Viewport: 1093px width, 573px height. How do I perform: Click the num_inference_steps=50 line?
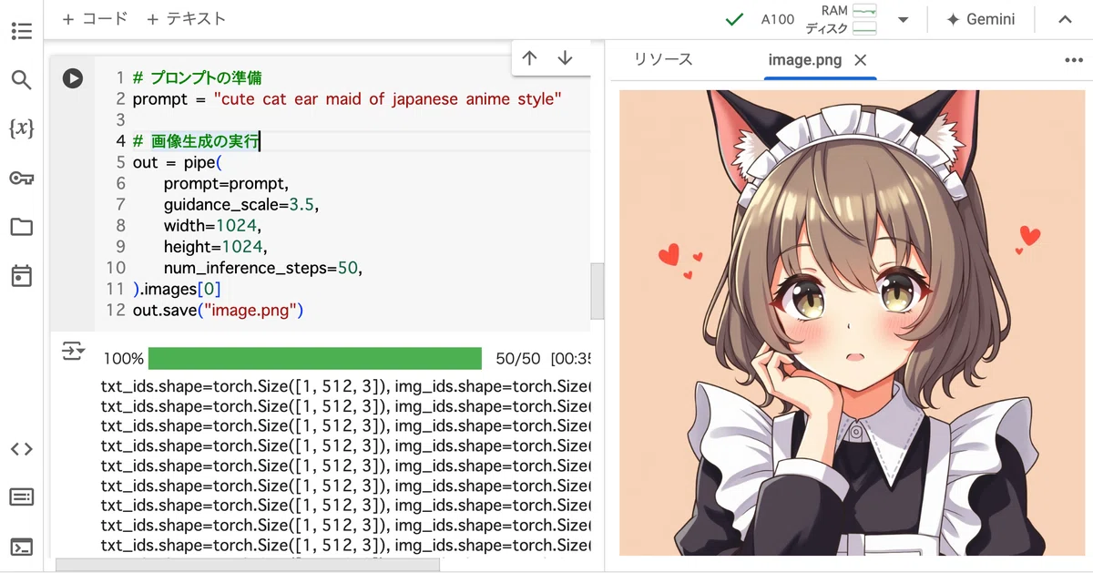[263, 268]
